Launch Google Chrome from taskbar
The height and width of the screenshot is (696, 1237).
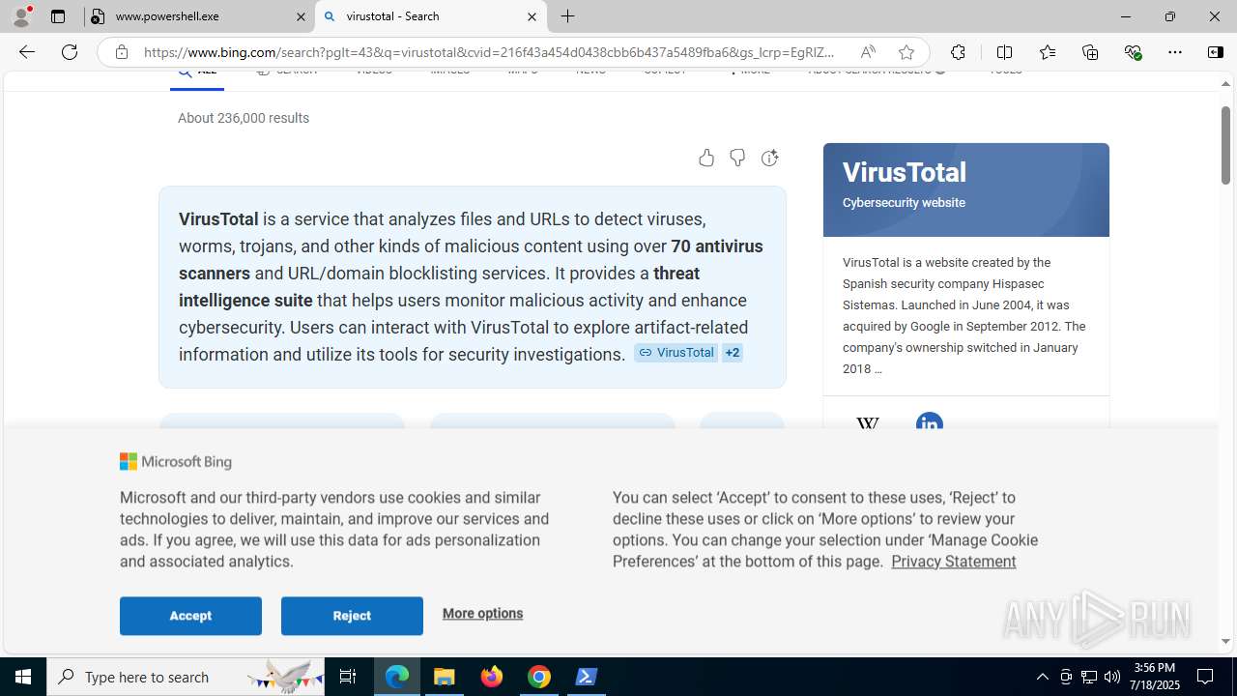(x=539, y=677)
